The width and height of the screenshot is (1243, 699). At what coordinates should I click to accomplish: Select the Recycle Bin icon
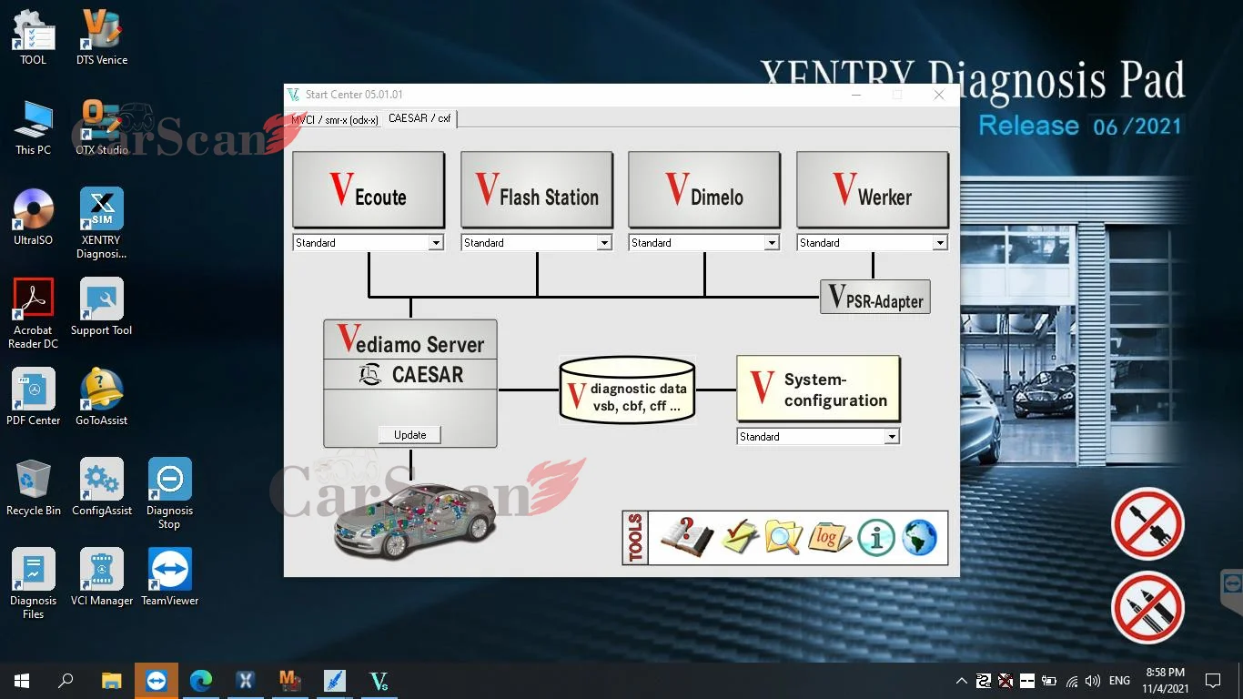tap(34, 488)
